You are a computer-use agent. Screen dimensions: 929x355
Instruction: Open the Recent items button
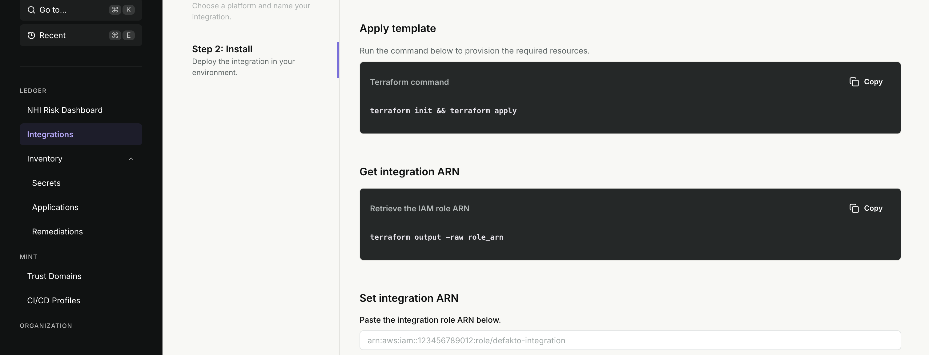81,35
